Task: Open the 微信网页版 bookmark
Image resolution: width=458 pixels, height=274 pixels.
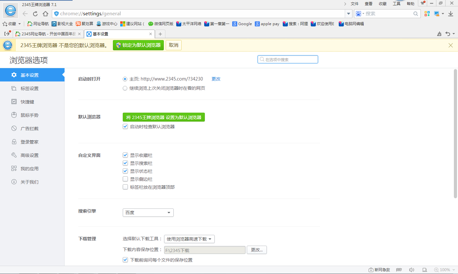Action: [x=161, y=24]
